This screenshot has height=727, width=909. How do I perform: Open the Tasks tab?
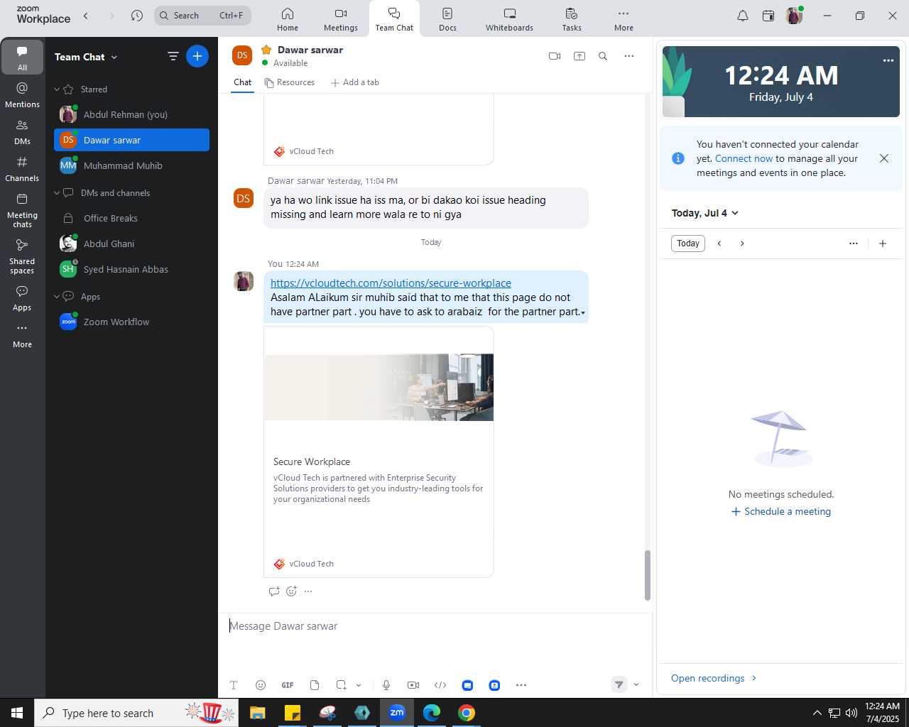572,19
